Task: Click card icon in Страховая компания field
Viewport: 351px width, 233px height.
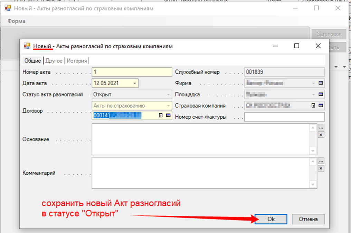Action: coord(321,106)
